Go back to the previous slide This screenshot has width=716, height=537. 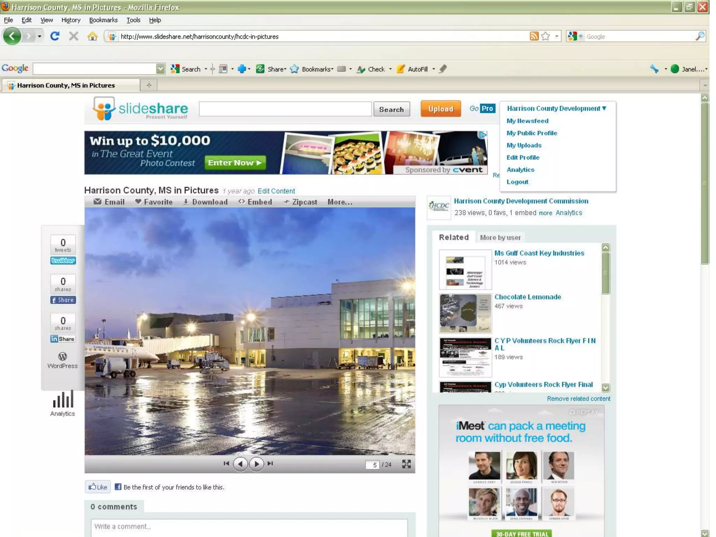pos(240,464)
